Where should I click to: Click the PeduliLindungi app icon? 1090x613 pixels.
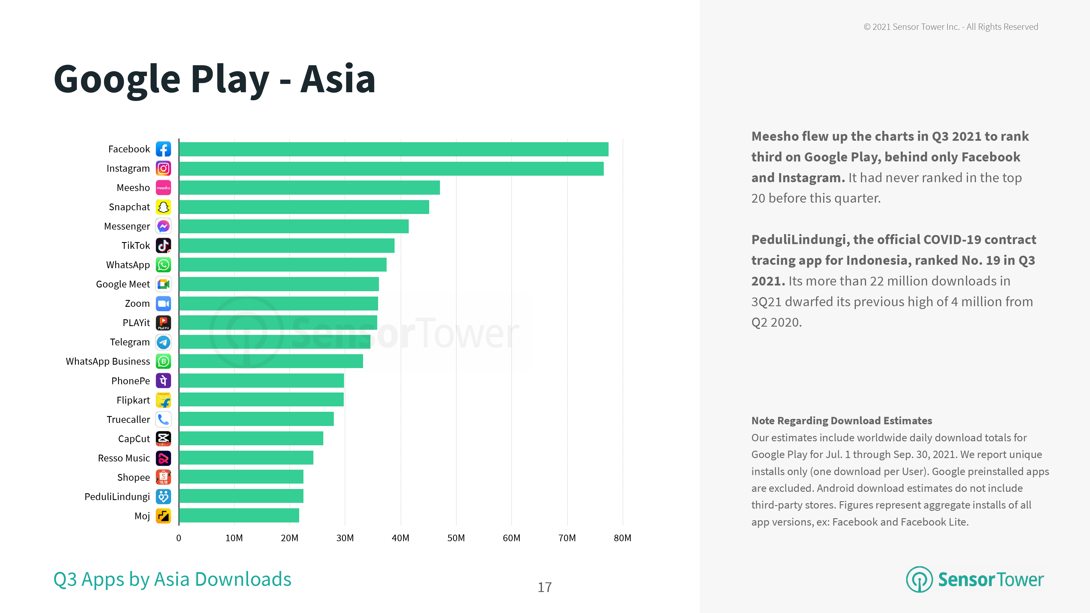tap(163, 496)
